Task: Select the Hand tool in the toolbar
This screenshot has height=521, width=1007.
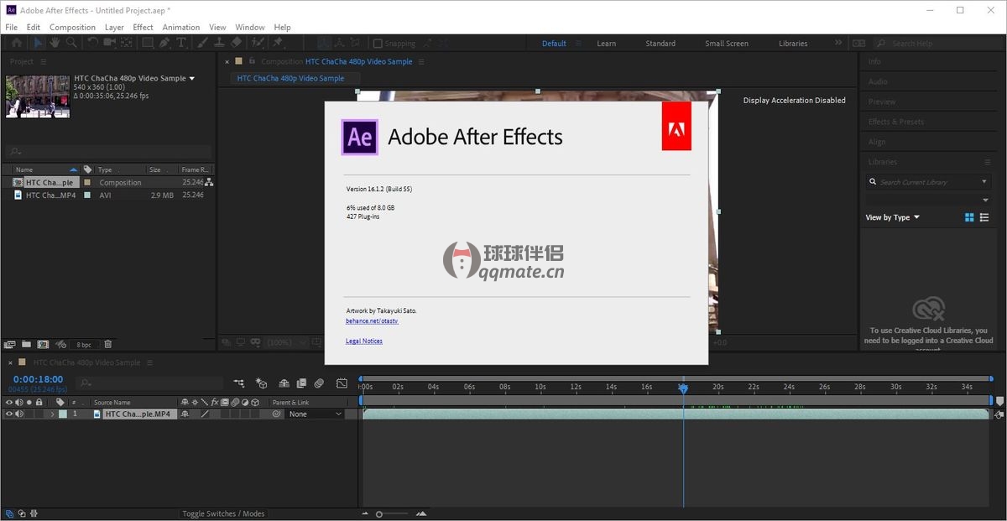Action: [x=55, y=43]
